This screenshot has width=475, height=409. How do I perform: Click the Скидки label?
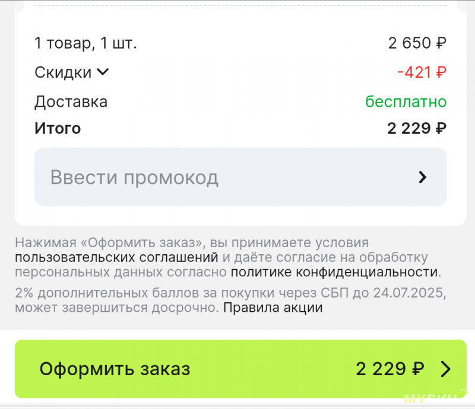pyautogui.click(x=63, y=72)
